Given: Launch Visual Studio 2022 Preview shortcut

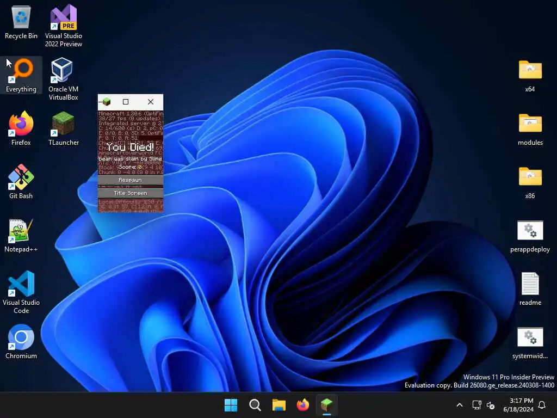Looking at the screenshot, I should click(x=64, y=26).
